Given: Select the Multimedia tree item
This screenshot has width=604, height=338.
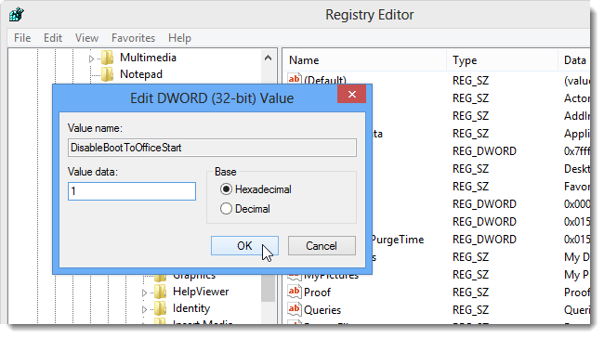Looking at the screenshot, I should 148,58.
